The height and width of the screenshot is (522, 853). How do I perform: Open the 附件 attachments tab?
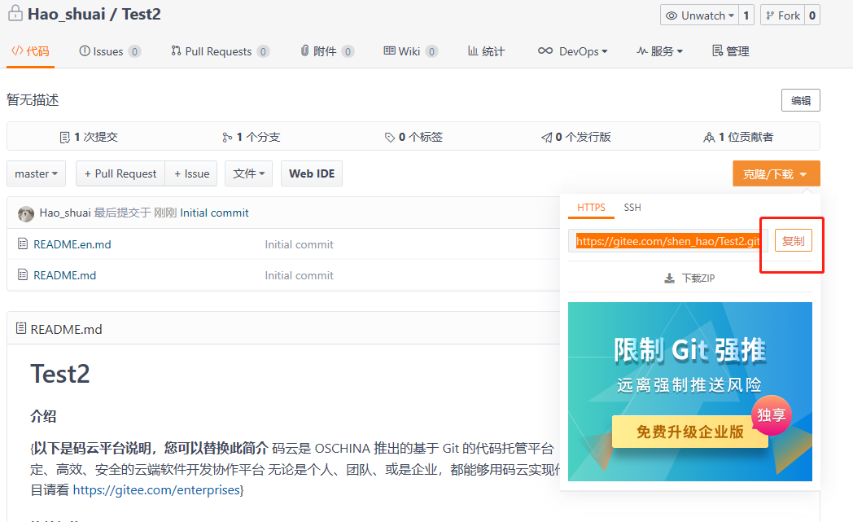(x=327, y=51)
